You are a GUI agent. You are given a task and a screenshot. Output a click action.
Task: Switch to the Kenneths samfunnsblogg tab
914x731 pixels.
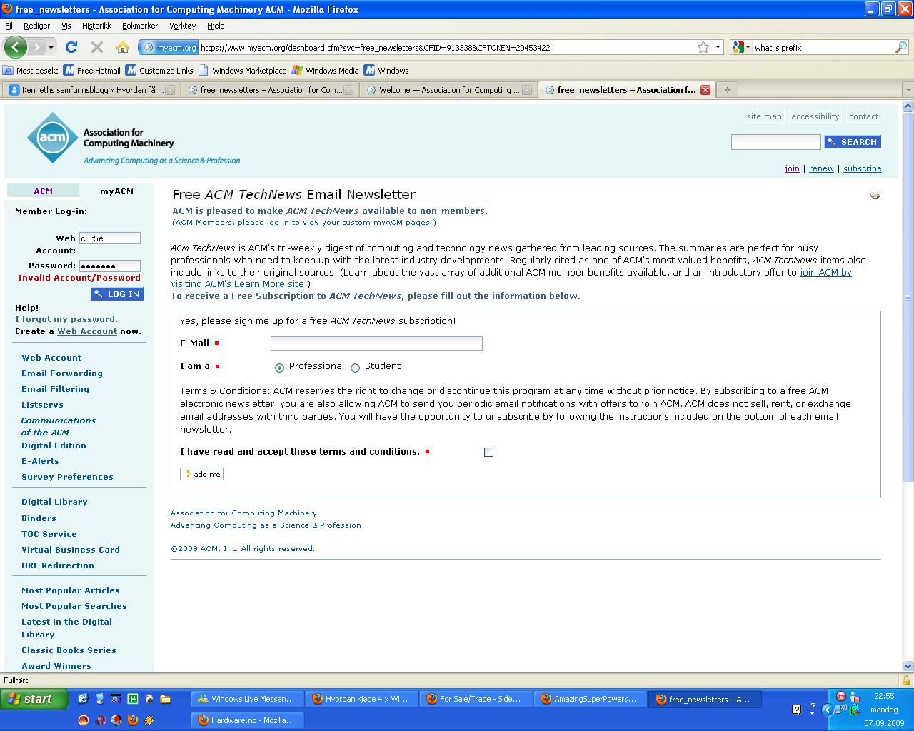pyautogui.click(x=91, y=90)
